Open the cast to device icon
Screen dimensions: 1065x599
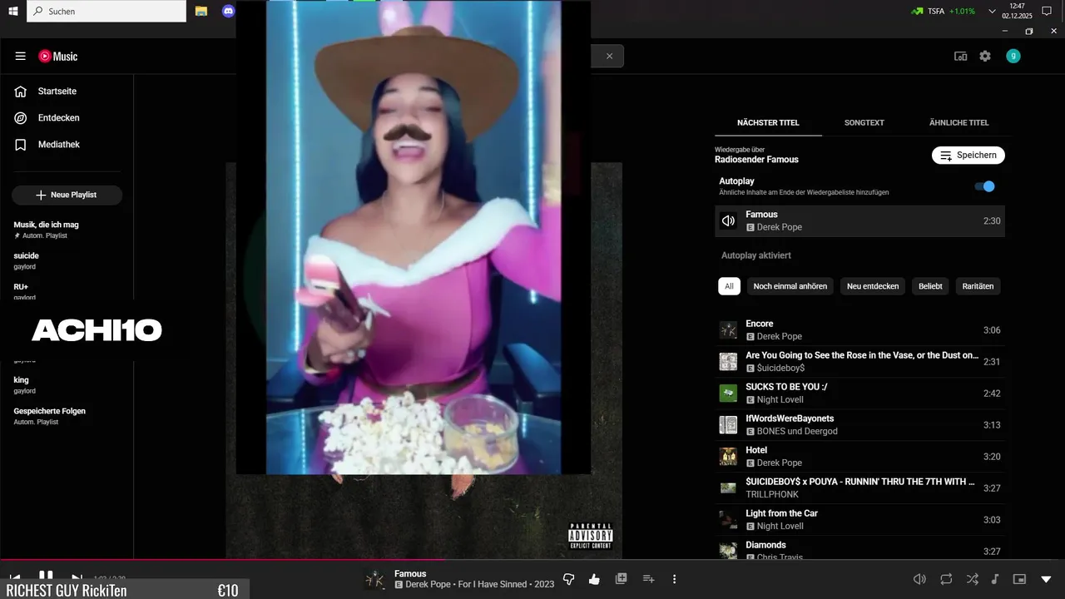pos(960,56)
